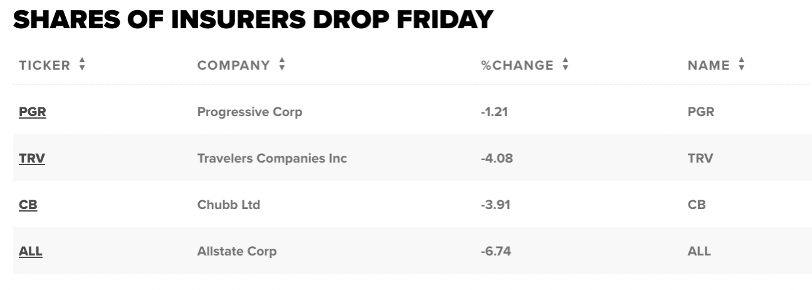Image resolution: width=812 pixels, height=290 pixels.
Task: Follow the CB ticker link
Action: pyautogui.click(x=28, y=205)
